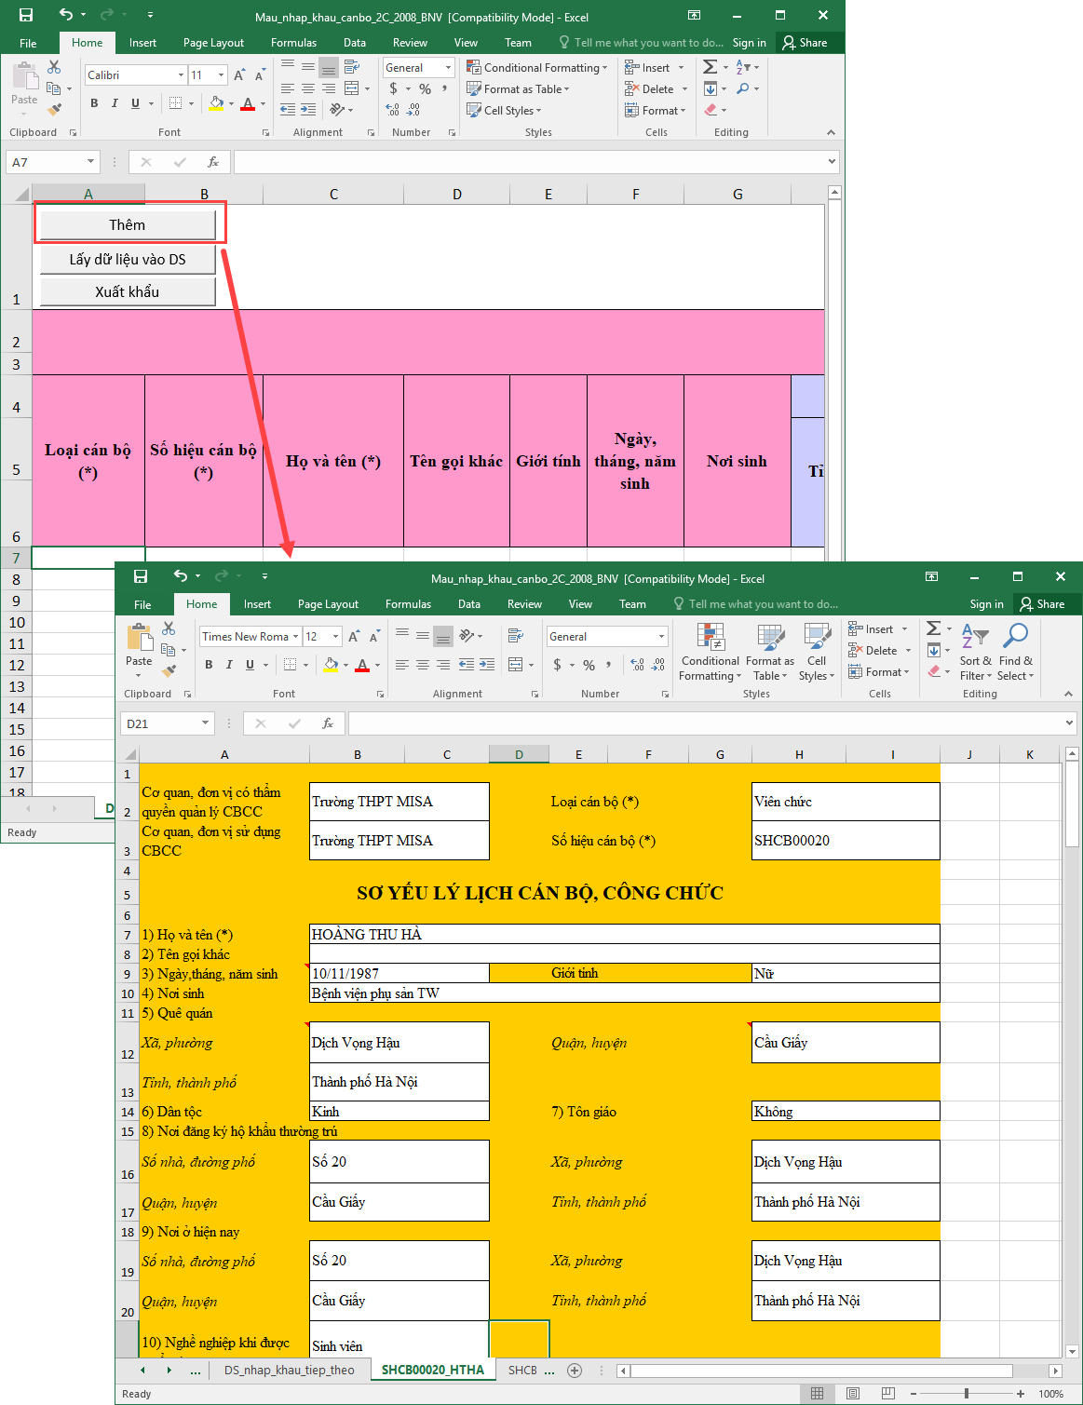Expand the name box dropdown showing A7
This screenshot has height=1405, width=1083.
pos(90,162)
